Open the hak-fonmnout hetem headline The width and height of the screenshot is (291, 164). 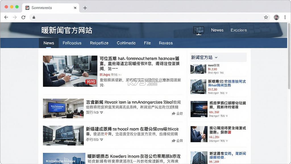tap(140, 63)
